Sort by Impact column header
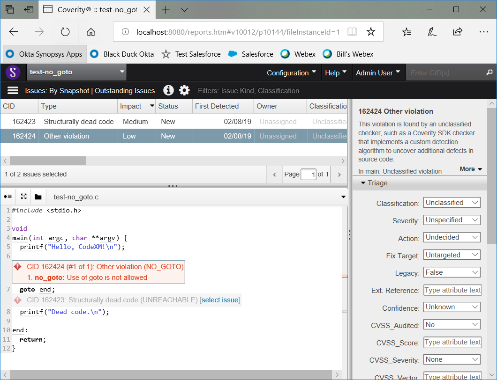This screenshot has width=497, height=380. pyautogui.click(x=136, y=106)
